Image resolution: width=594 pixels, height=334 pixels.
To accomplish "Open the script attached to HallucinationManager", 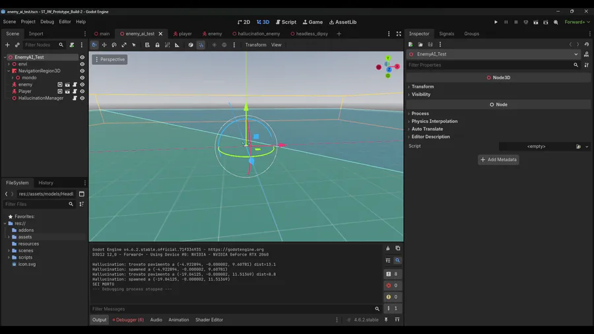I will point(75,98).
